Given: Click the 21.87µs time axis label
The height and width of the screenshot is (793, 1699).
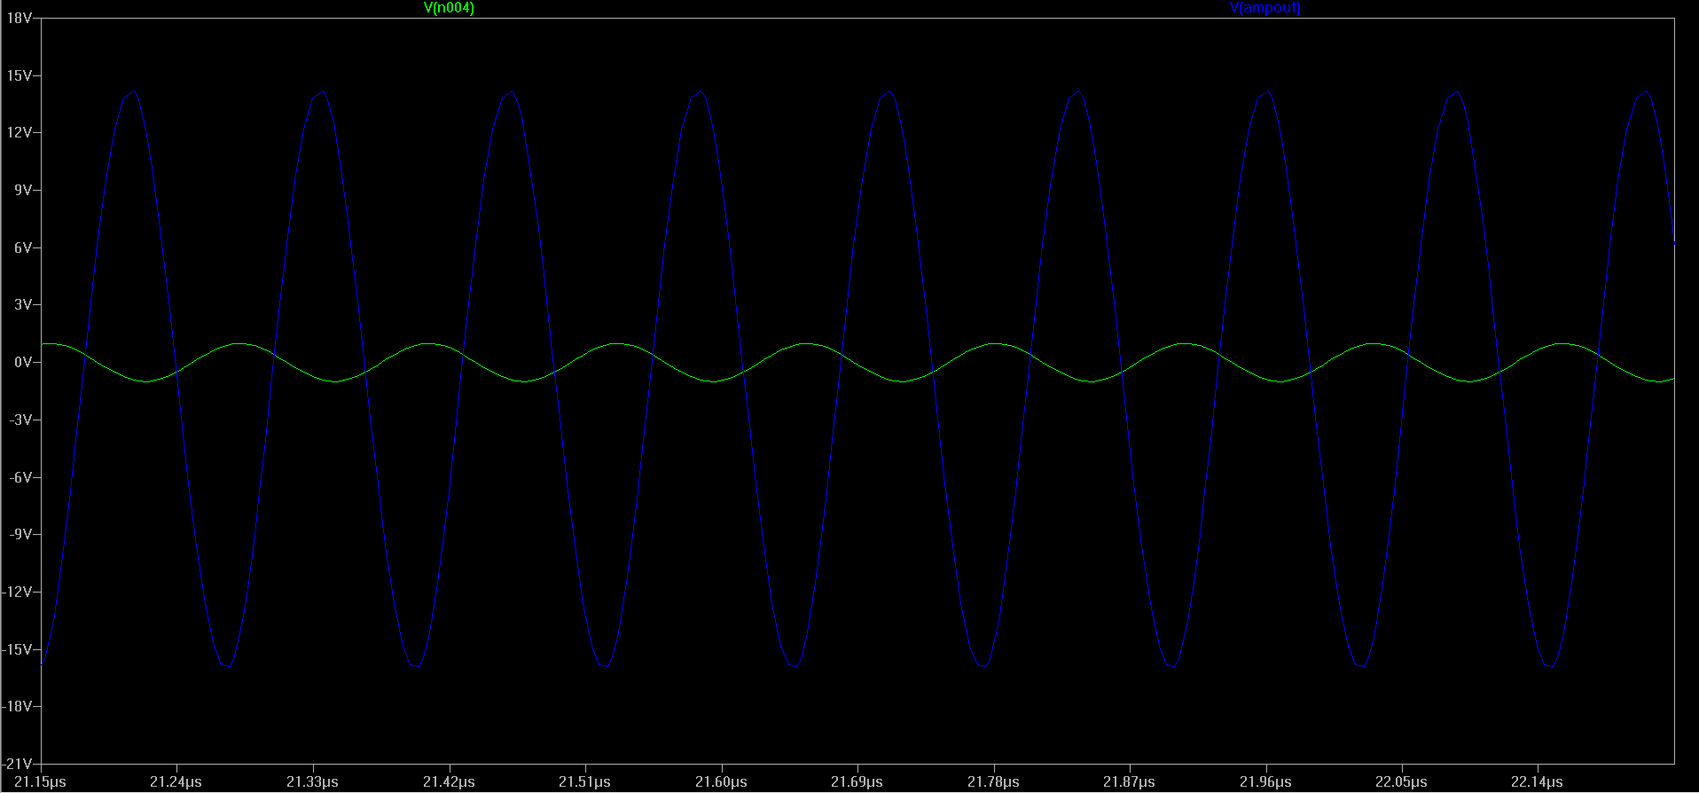Looking at the screenshot, I should click(1129, 781).
